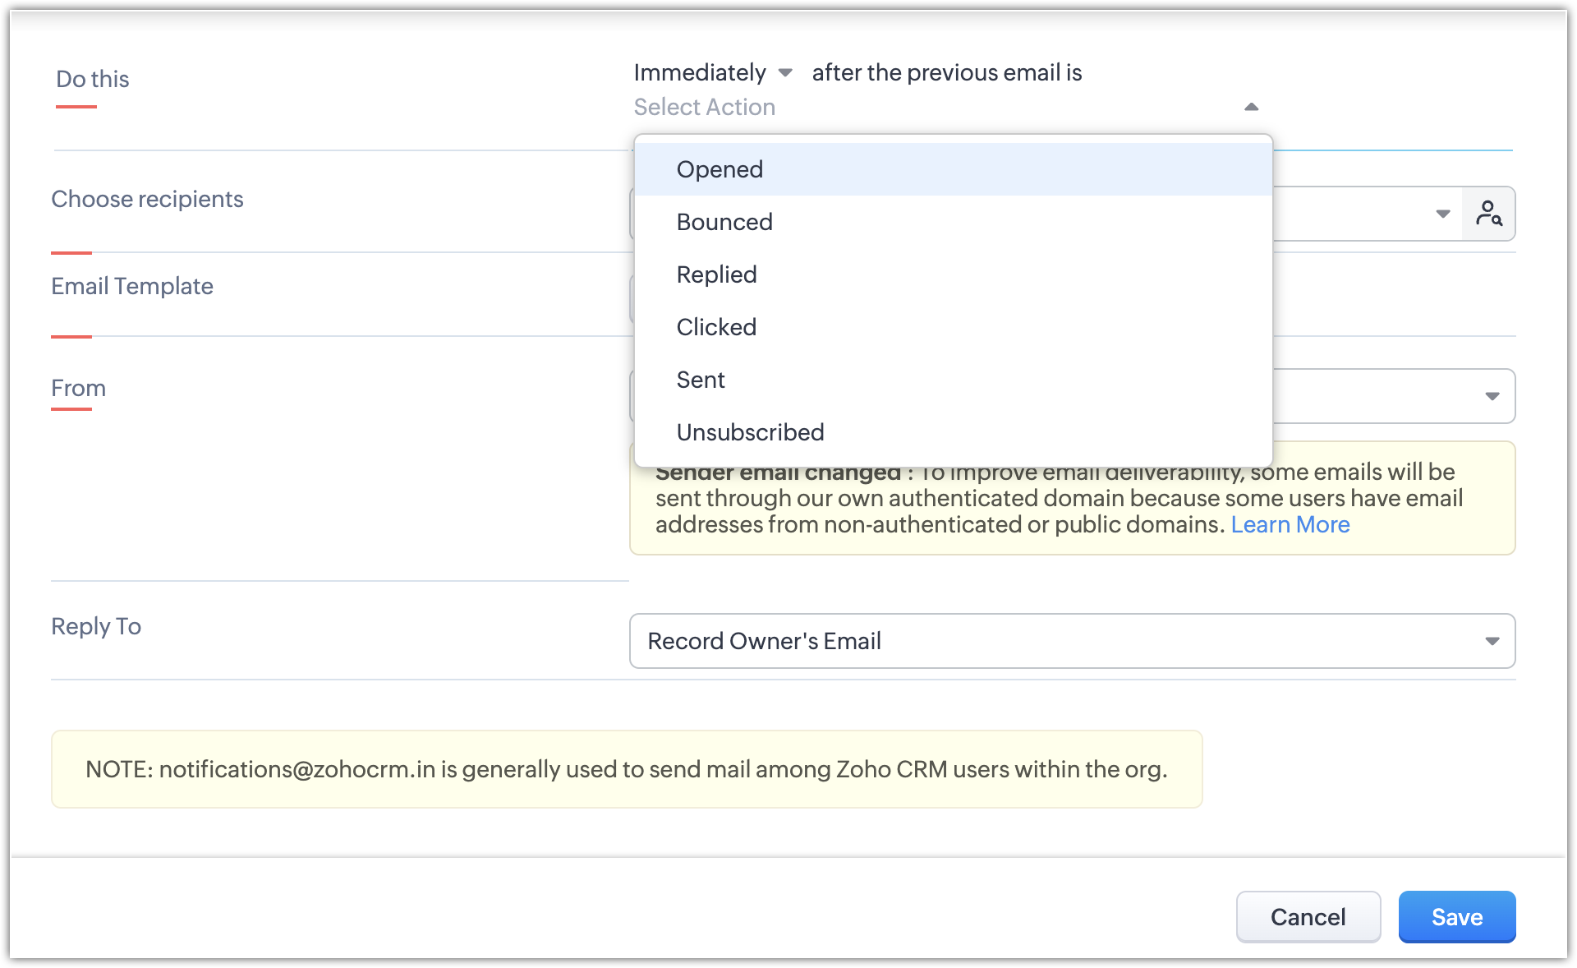
Task: Expand the From sender dropdown arrow
Action: coord(1492,396)
